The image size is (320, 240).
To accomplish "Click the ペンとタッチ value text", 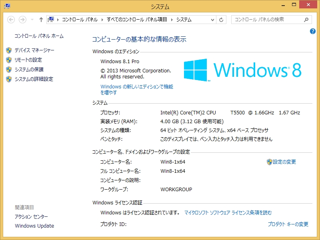I will (216, 139).
